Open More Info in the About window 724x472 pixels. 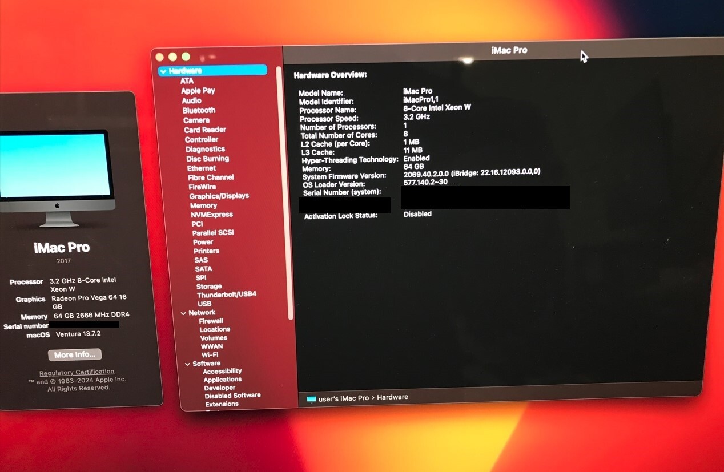pyautogui.click(x=75, y=354)
